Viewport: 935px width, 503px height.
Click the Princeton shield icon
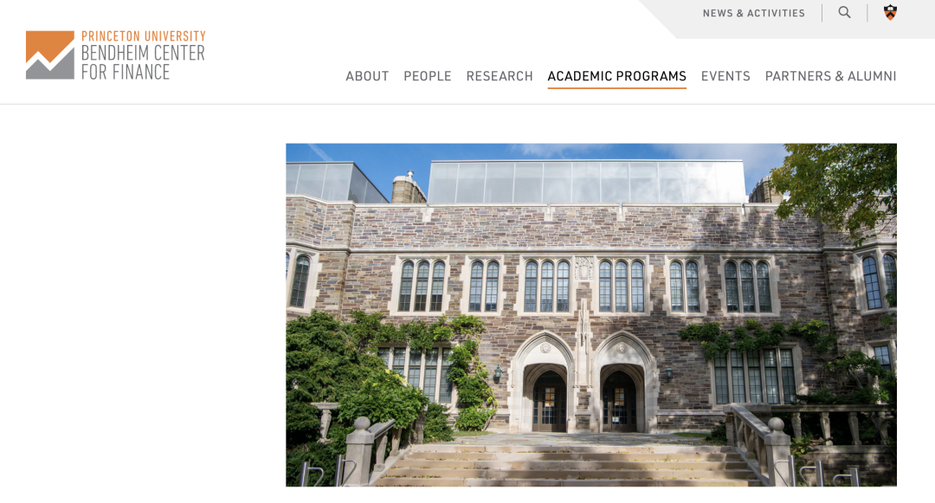coord(890,12)
